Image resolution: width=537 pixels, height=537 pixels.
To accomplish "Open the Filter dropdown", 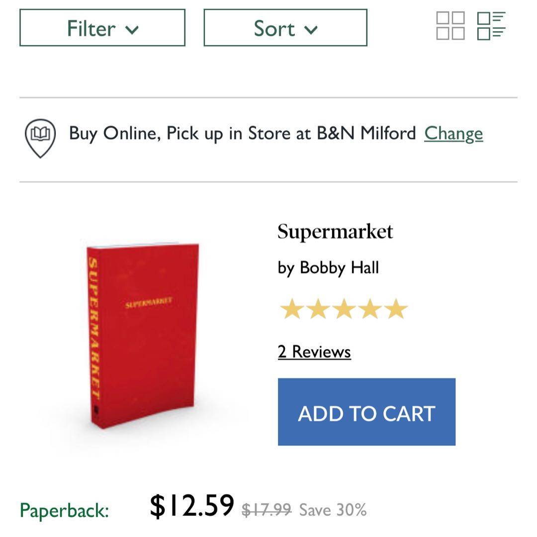I will coord(102,28).
